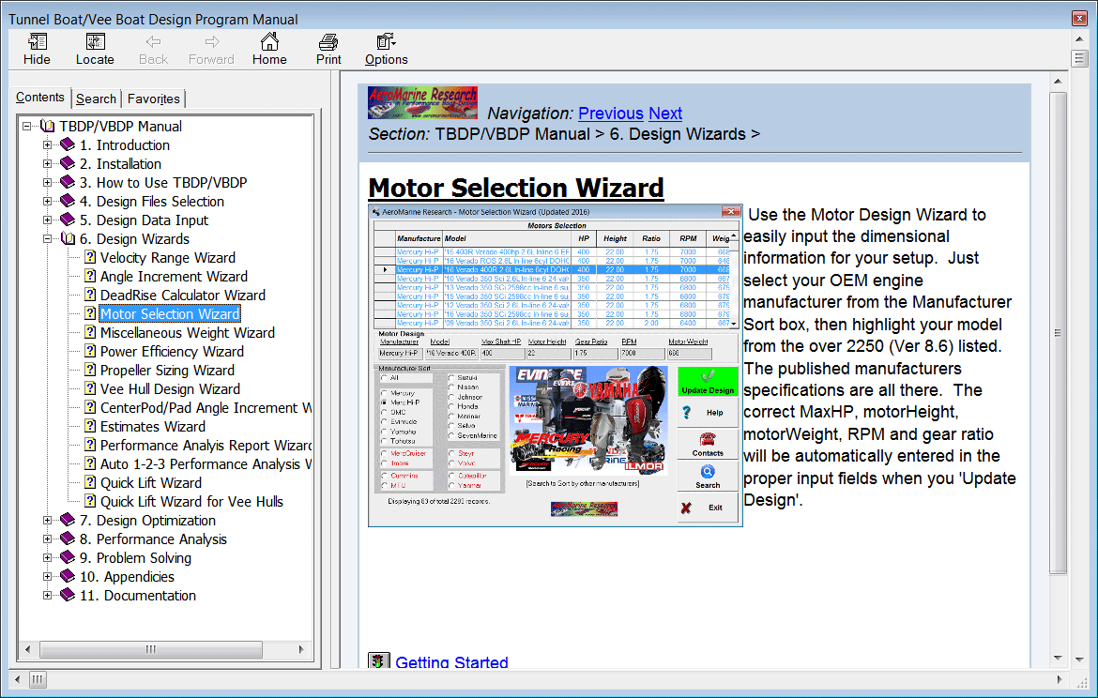
Task: Expand the 5. Design Data Input chapter
Action: coord(48,220)
